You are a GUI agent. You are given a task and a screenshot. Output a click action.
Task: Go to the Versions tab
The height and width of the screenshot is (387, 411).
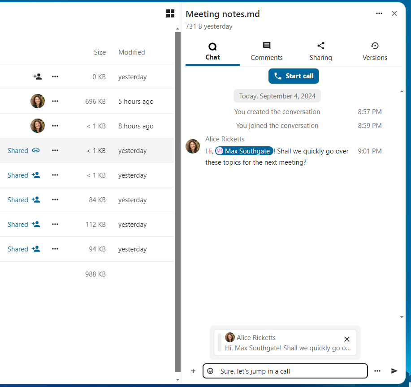tap(375, 51)
